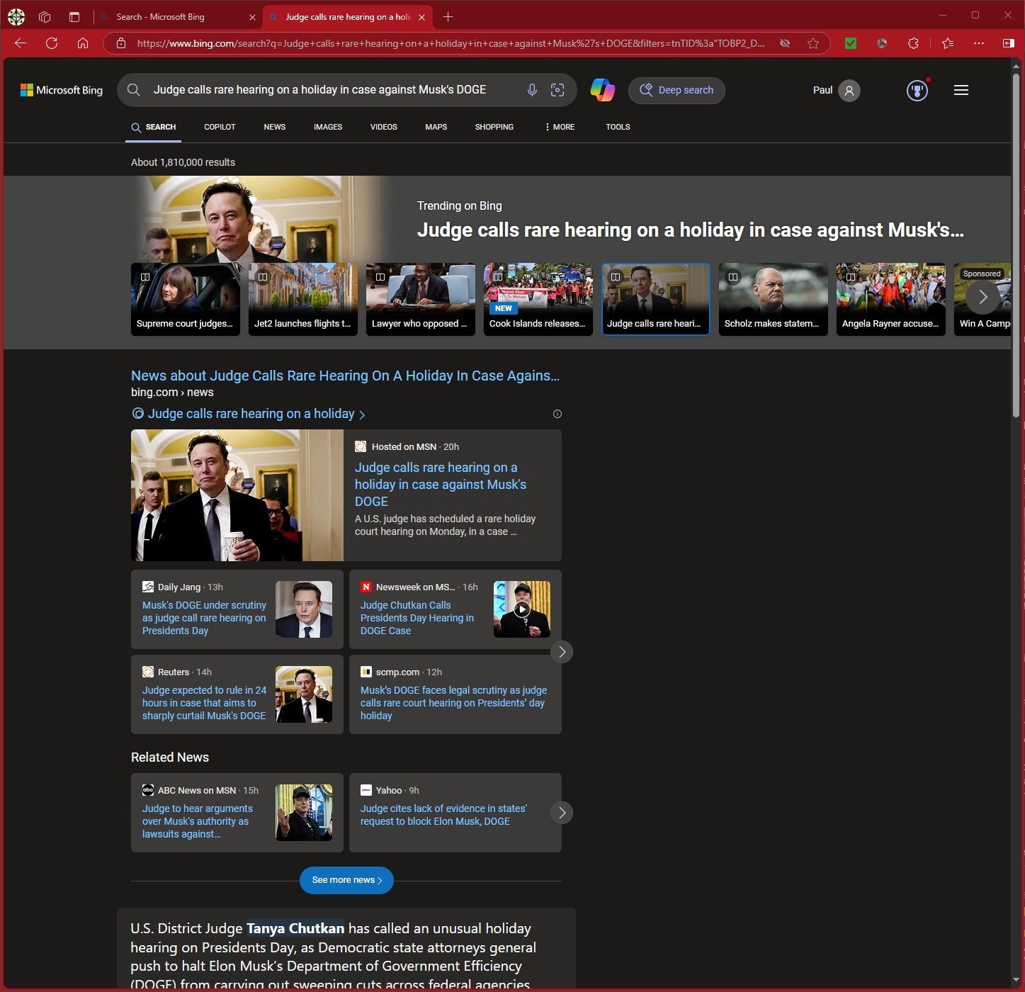The image size is (1025, 992).
Task: Open ABC News 'Judge to hear arguments' article
Action: tap(198, 821)
